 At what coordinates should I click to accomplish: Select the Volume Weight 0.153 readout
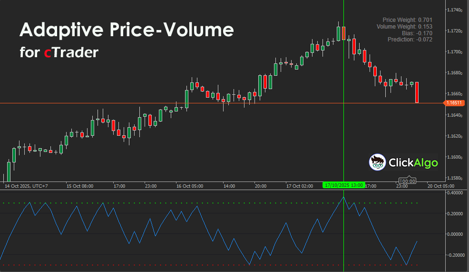point(404,27)
